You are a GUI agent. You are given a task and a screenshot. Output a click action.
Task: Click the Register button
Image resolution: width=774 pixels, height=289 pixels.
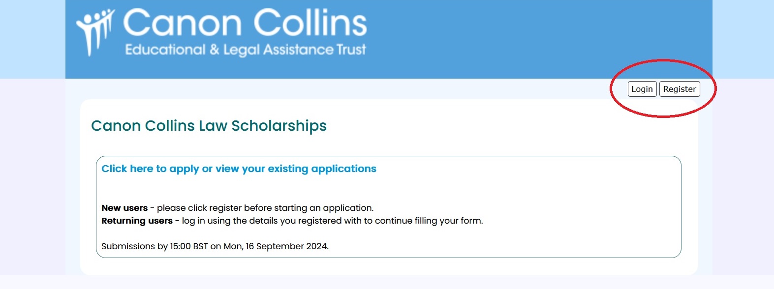pyautogui.click(x=680, y=89)
